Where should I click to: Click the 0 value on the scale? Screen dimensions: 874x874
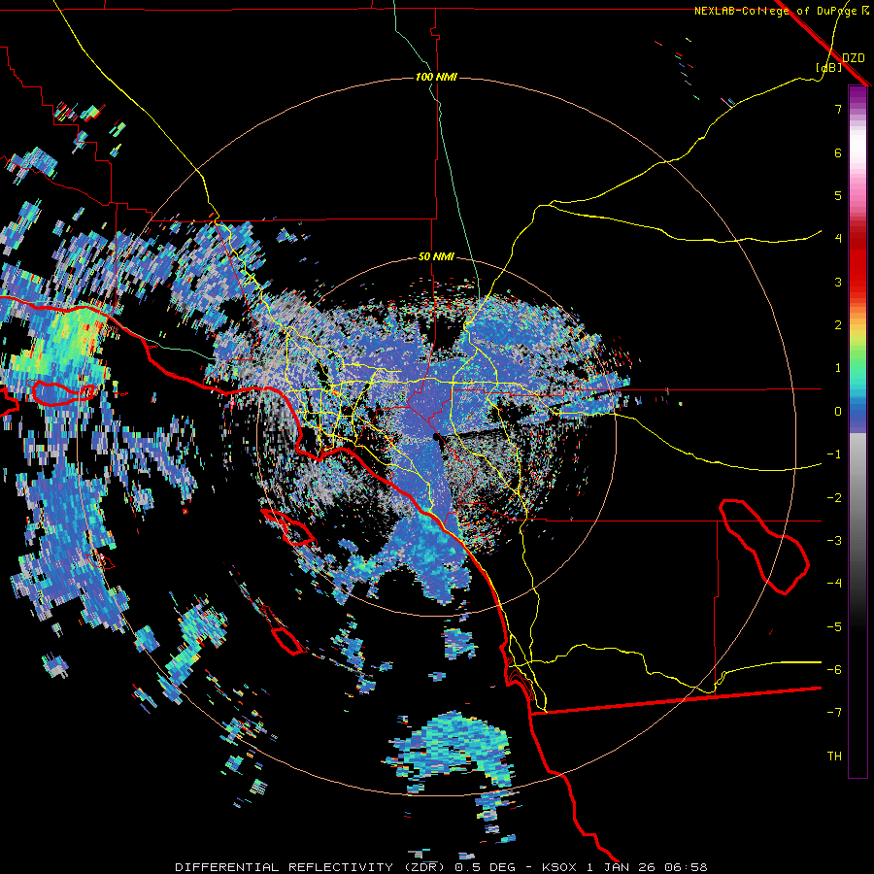838,412
